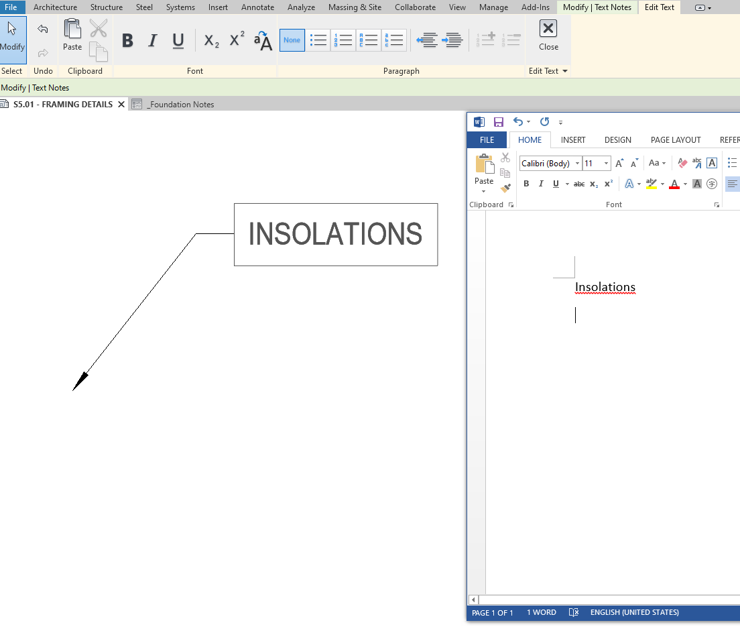This screenshot has width=740, height=633.
Task: Apply a bulleted list in Revit's Paragraph panel
Action: 318,40
